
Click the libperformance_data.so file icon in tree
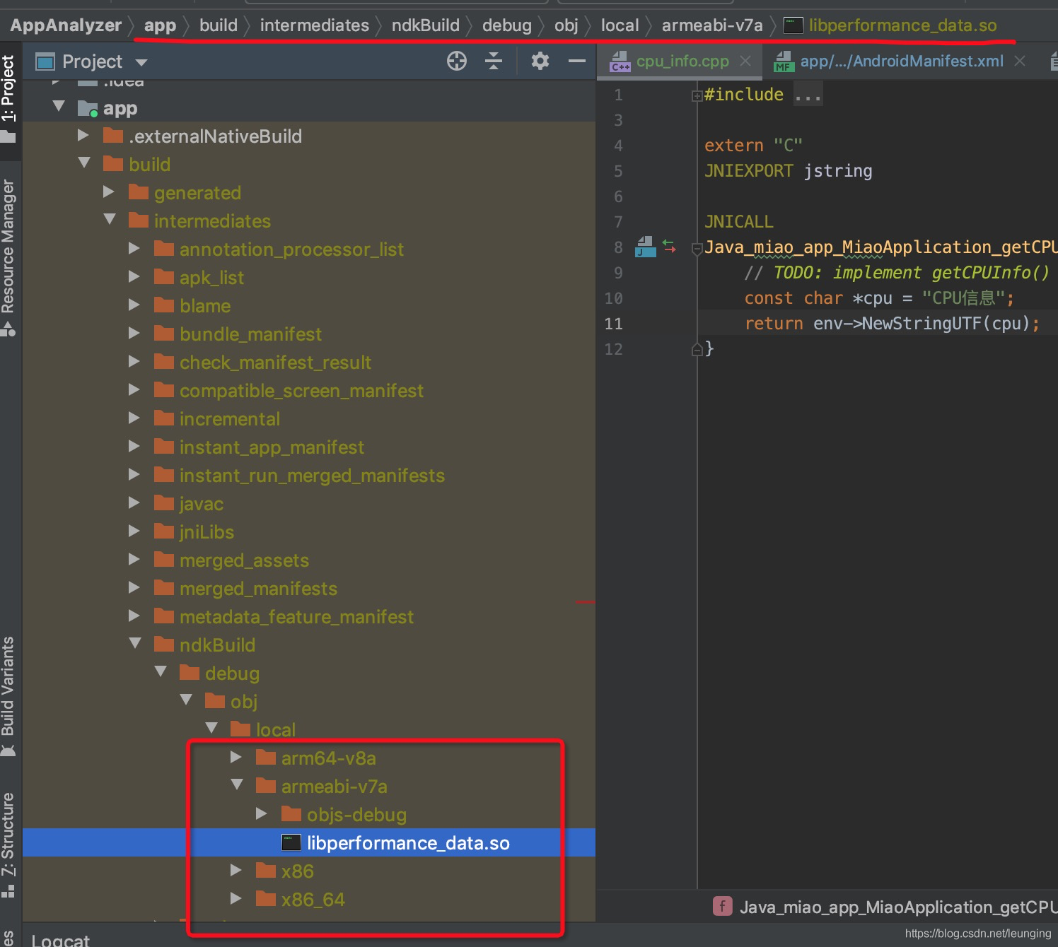[x=291, y=842]
